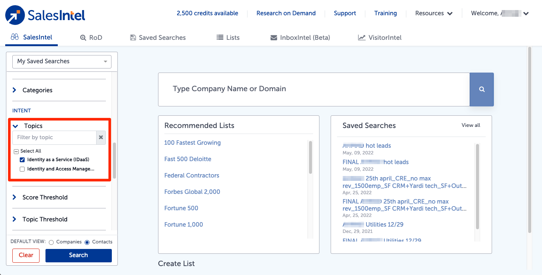Click the Filter by topic field
The width and height of the screenshot is (542, 275).
tap(54, 137)
